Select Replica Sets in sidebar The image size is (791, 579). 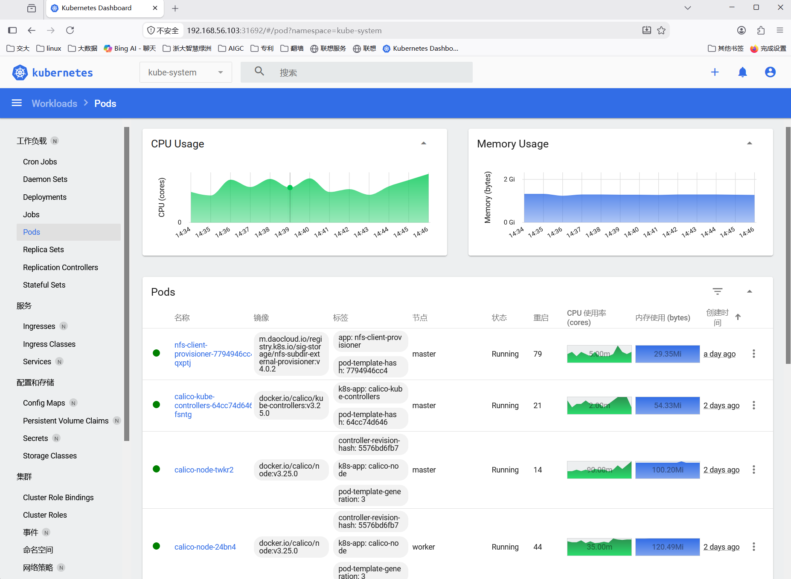44,250
